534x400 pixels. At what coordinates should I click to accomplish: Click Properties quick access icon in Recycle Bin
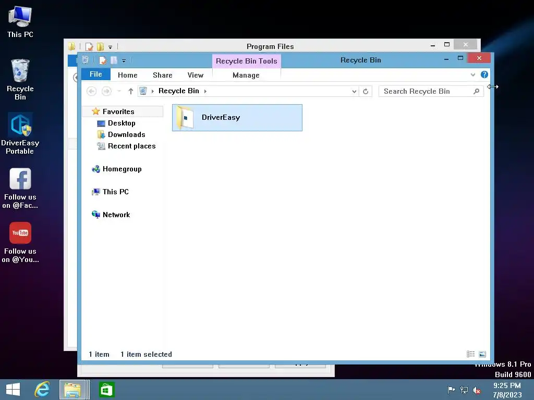[x=103, y=60]
